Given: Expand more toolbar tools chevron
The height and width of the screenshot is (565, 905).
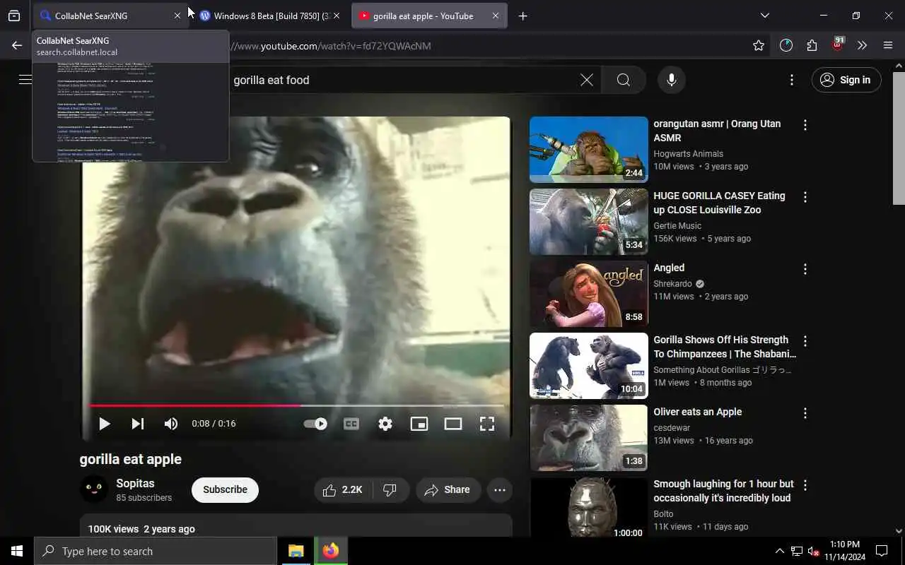Looking at the screenshot, I should [862, 46].
